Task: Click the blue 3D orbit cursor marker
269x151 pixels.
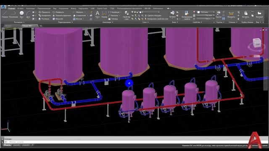Action: pos(129,83)
